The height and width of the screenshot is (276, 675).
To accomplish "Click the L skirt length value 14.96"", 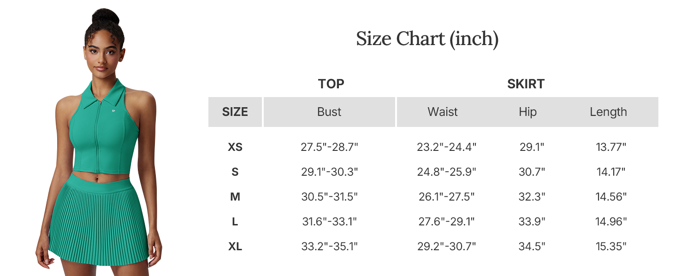I will [x=611, y=222].
